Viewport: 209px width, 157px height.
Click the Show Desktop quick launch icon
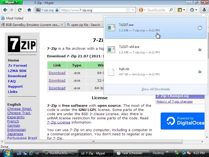tap(19, 153)
